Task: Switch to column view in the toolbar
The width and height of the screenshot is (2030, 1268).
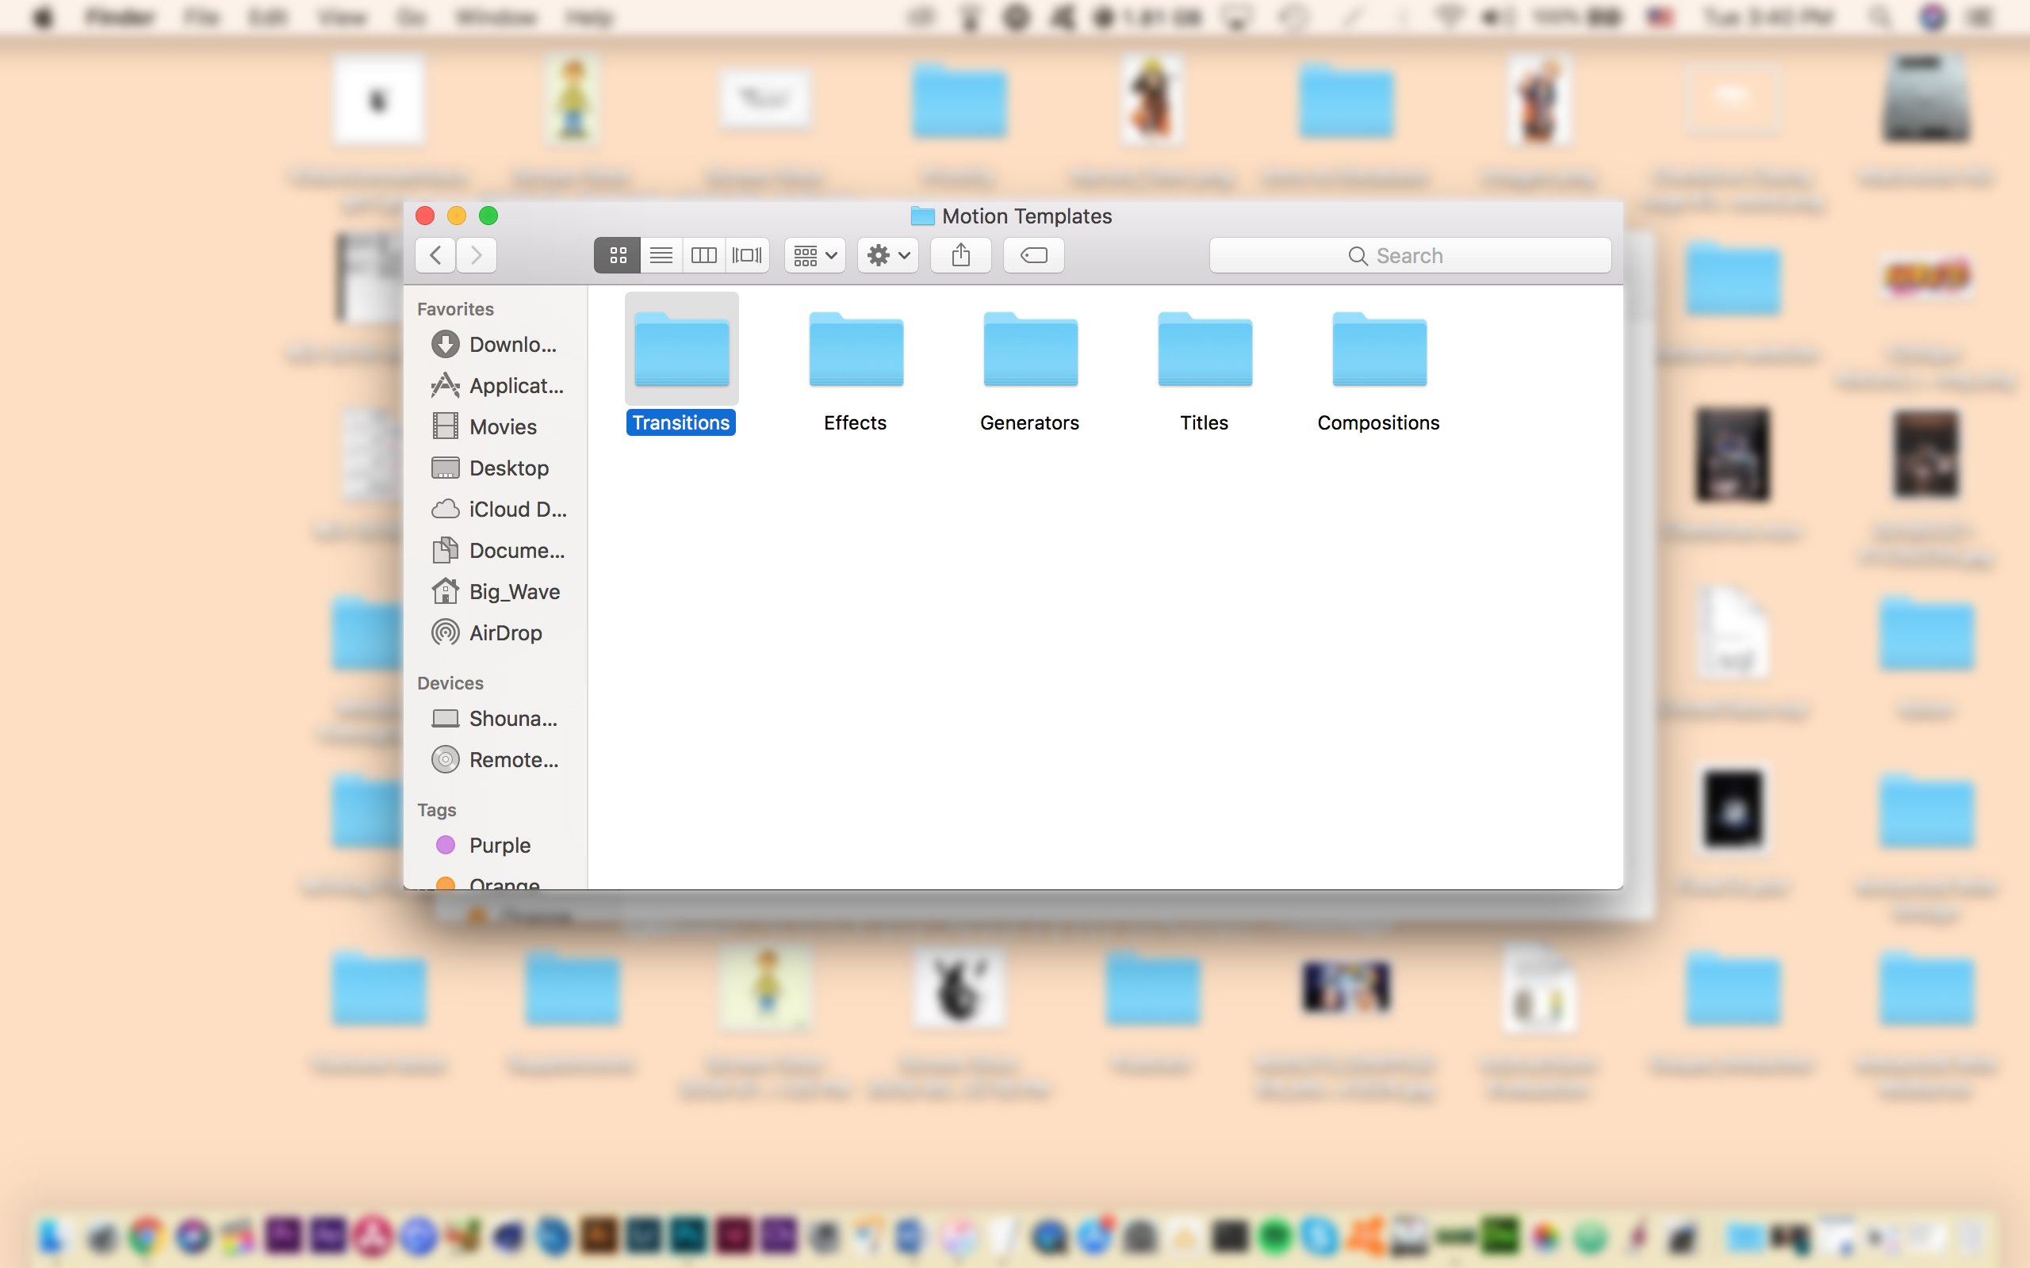Action: [704, 255]
